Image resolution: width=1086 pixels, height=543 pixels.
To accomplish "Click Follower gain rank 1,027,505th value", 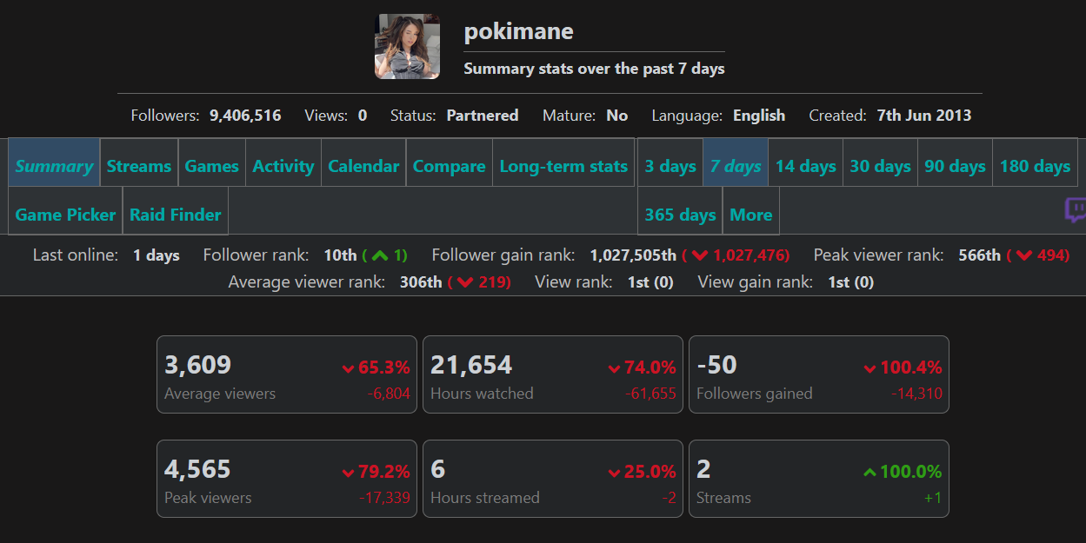I will pyautogui.click(x=633, y=255).
